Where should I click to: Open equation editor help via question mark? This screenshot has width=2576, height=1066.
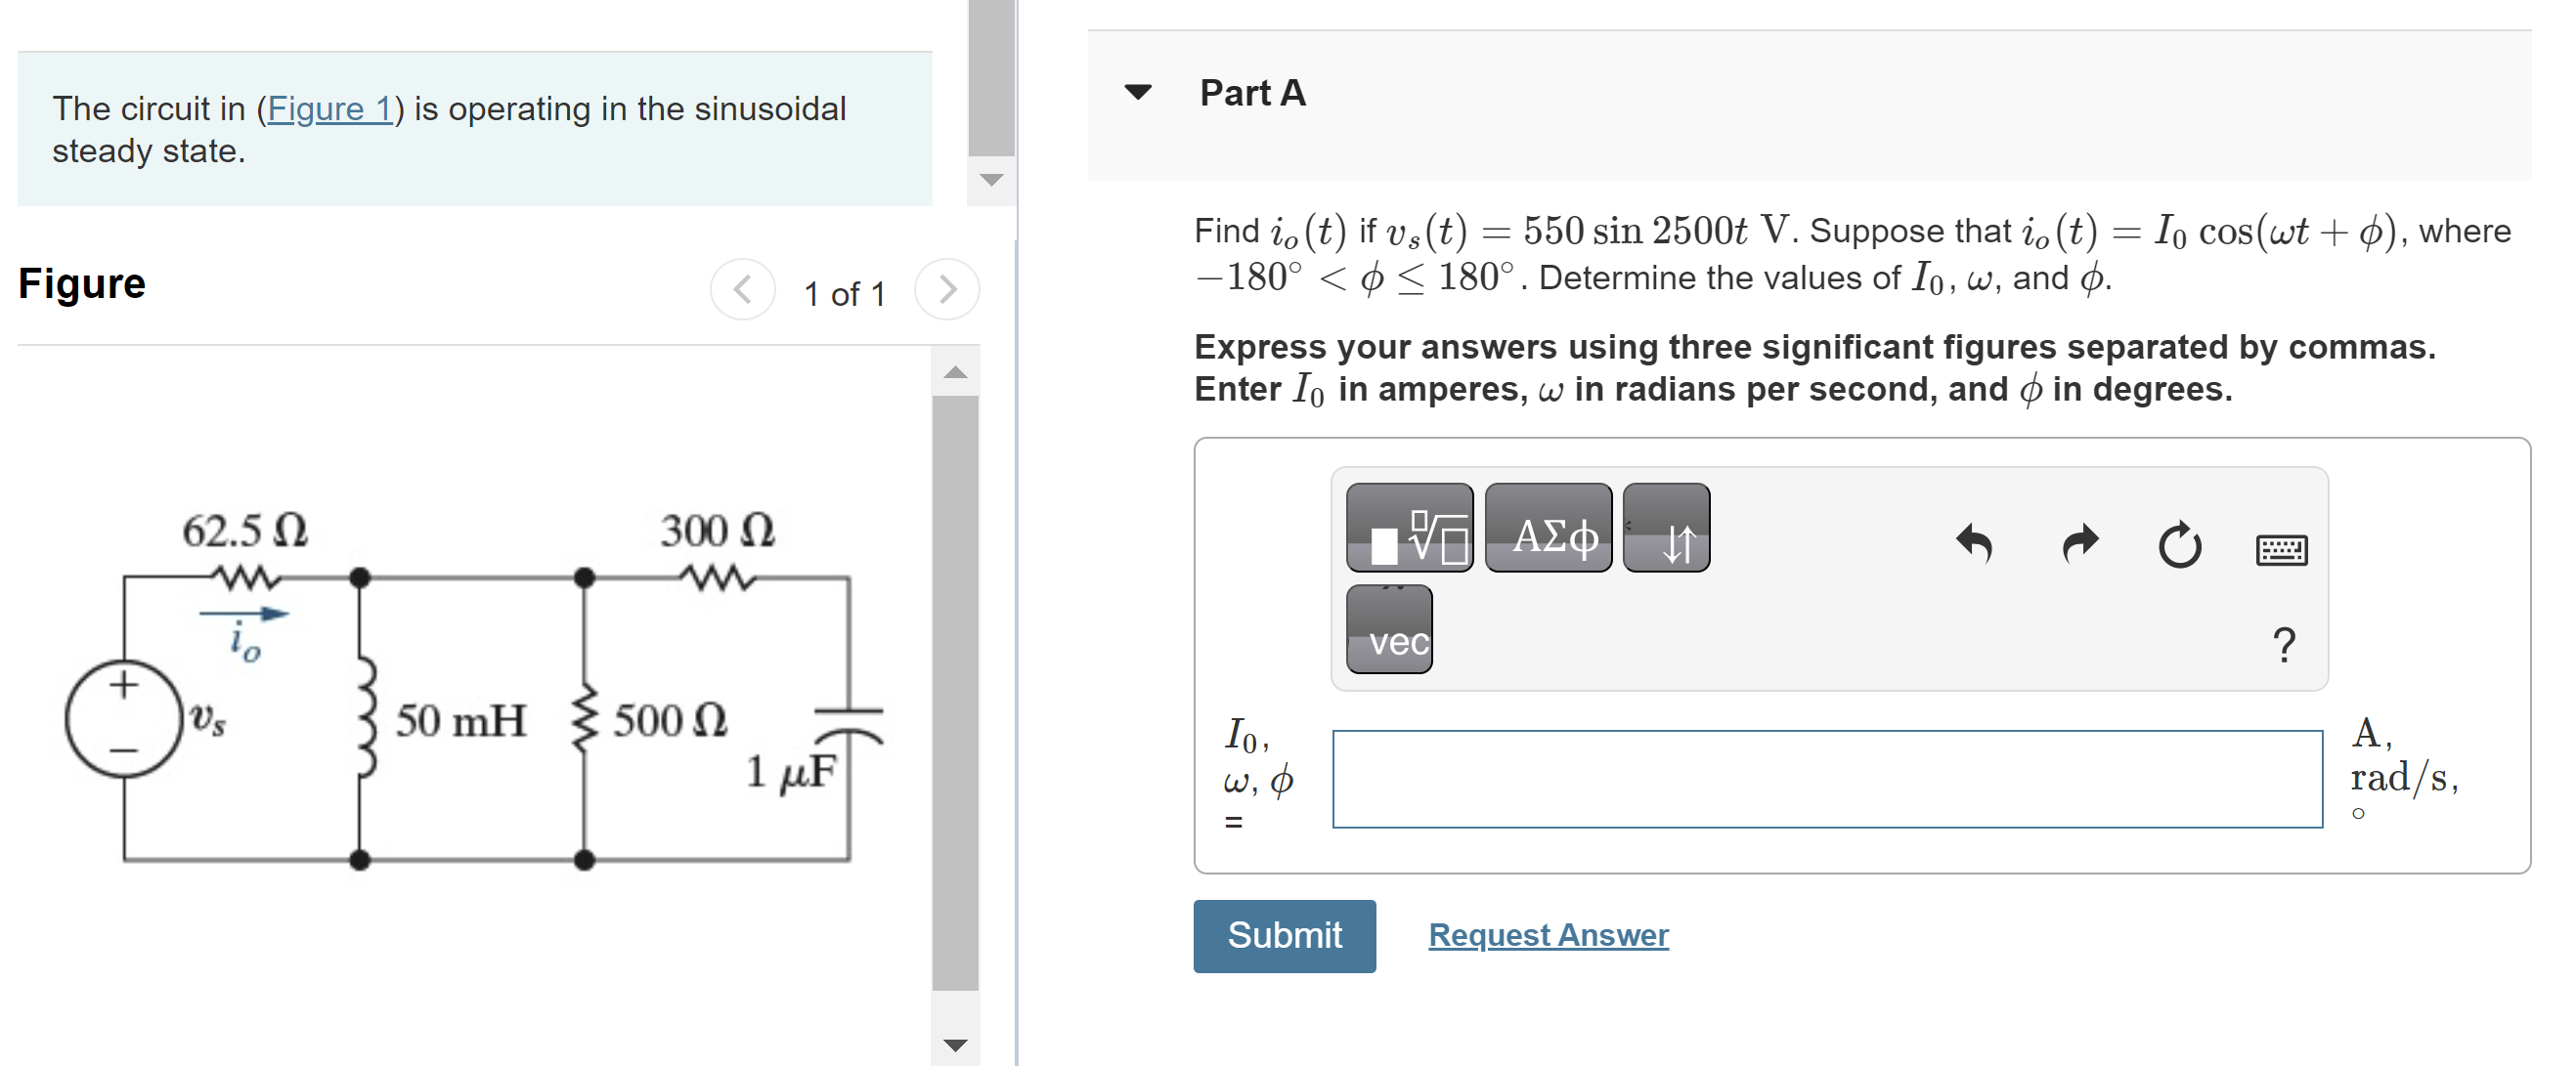click(2285, 648)
